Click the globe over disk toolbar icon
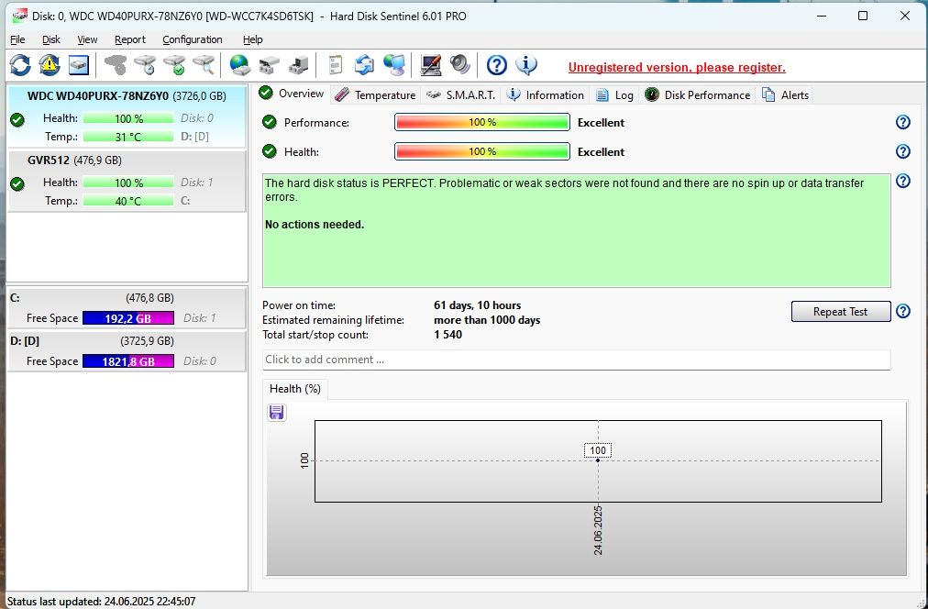The height and width of the screenshot is (609, 928). 239,64
